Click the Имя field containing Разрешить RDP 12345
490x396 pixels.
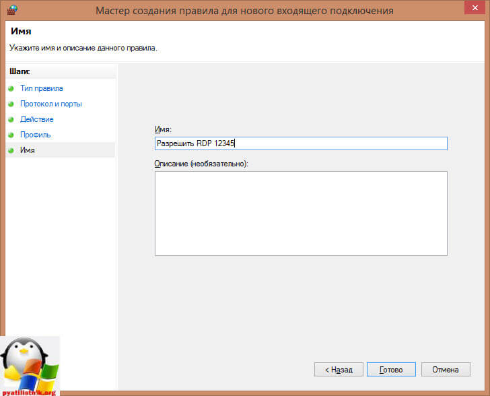301,143
